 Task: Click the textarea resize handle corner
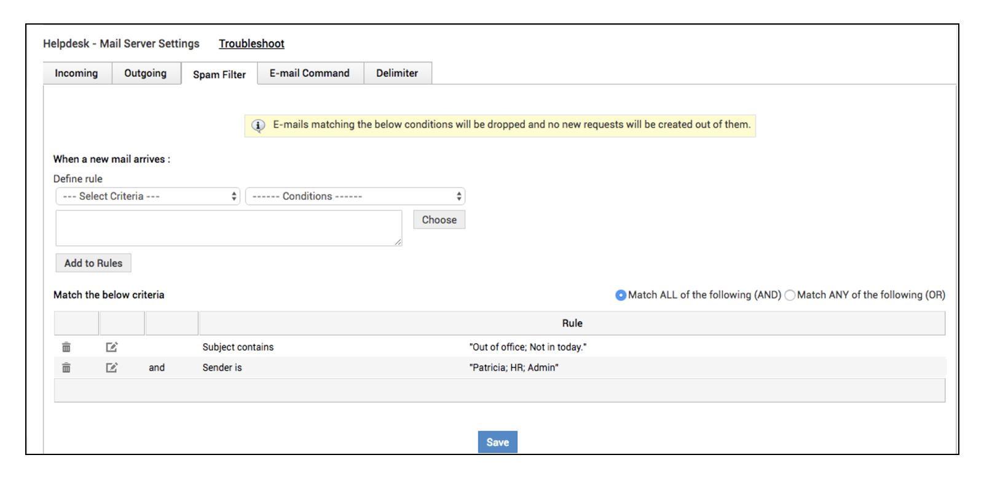click(398, 242)
